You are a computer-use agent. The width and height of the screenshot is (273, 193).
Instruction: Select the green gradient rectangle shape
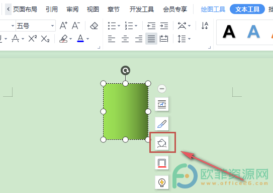coord(126,111)
